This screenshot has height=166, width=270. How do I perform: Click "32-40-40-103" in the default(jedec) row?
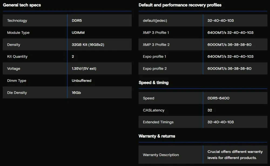coord(221,20)
